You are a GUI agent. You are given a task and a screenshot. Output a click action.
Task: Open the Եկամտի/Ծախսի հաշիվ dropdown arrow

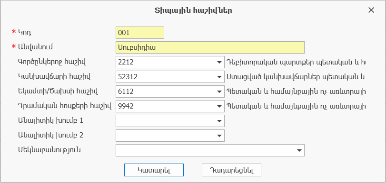219,92
